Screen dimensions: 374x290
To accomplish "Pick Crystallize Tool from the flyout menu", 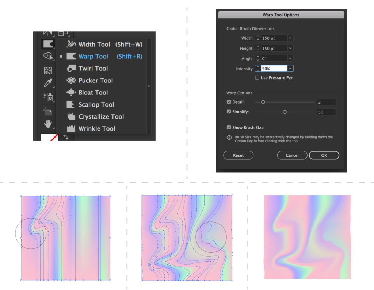I will click(x=101, y=117).
